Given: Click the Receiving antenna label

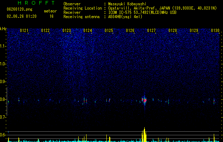Looking at the screenshot, I should pos(82,17).
